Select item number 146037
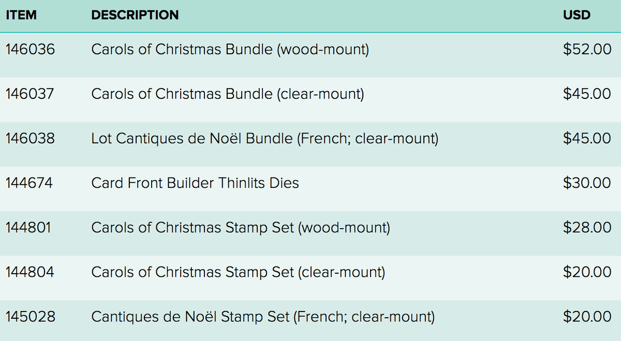The image size is (621, 341). coord(30,94)
